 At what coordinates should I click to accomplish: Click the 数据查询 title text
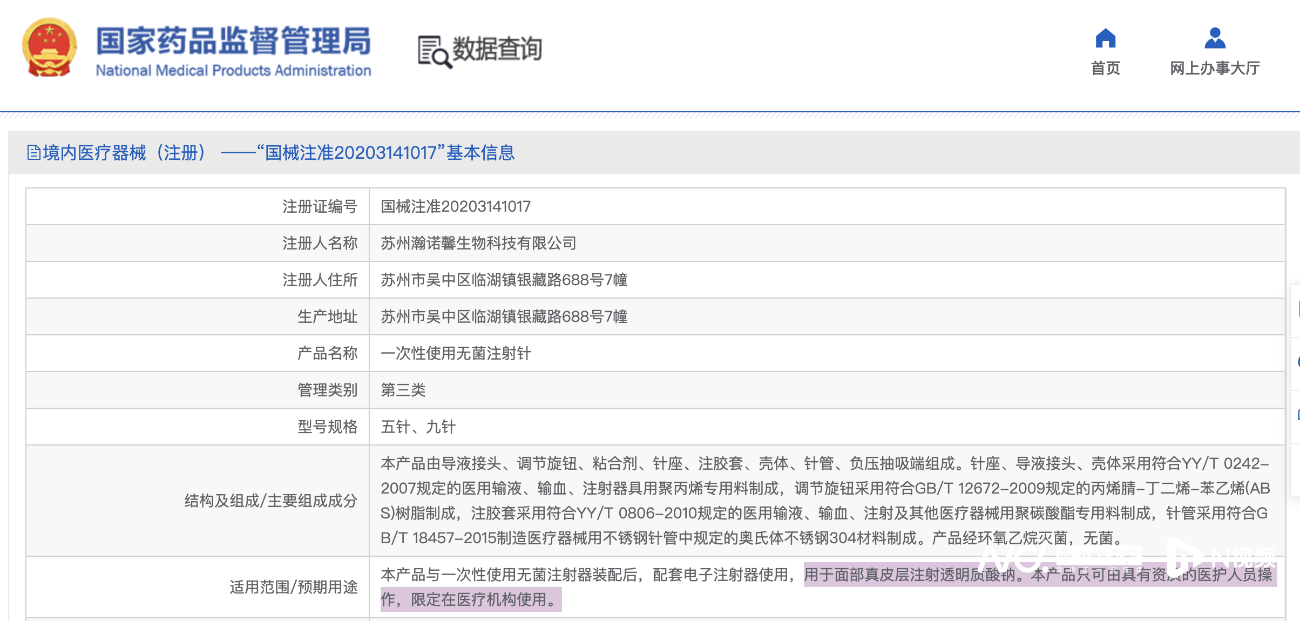click(497, 49)
